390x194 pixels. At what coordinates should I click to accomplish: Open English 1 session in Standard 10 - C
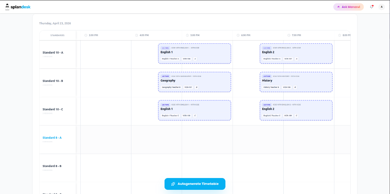[195, 110]
